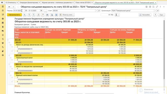Click KPS 07020000000000851 cell
The width and height of the screenshot is (167, 94).
tap(25, 71)
